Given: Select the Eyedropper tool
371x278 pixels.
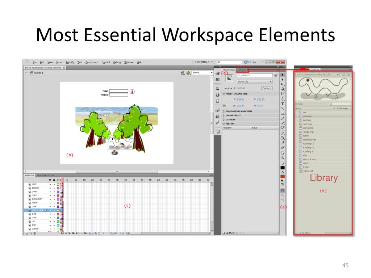Looking at the screenshot, I should pyautogui.click(x=283, y=143).
